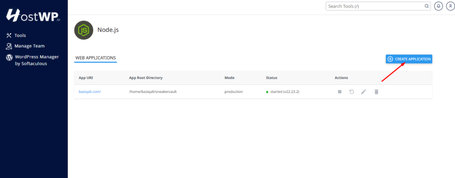Click the Mode column header

coord(229,78)
